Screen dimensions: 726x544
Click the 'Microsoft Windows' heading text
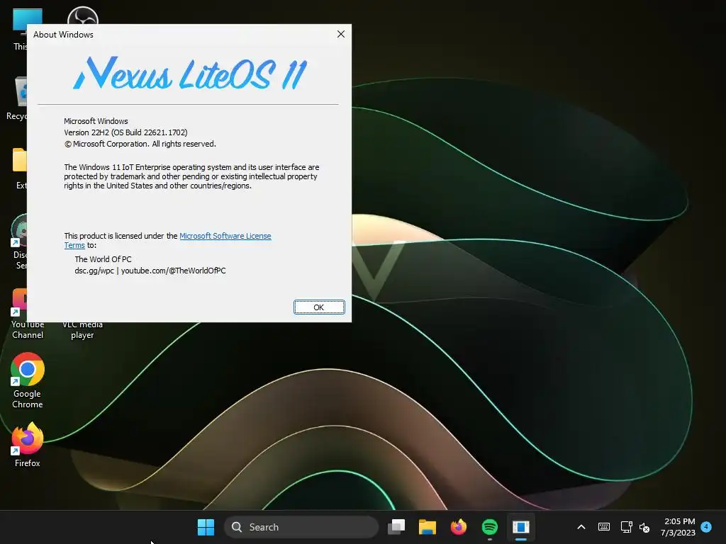click(x=96, y=121)
